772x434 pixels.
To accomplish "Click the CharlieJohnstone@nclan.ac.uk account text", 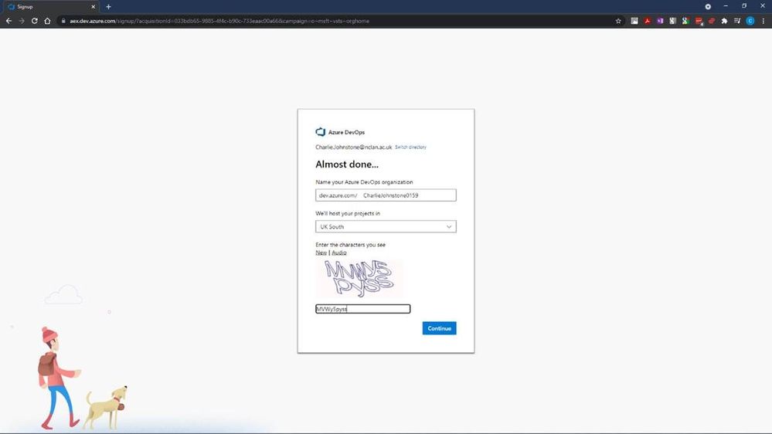I will point(353,147).
